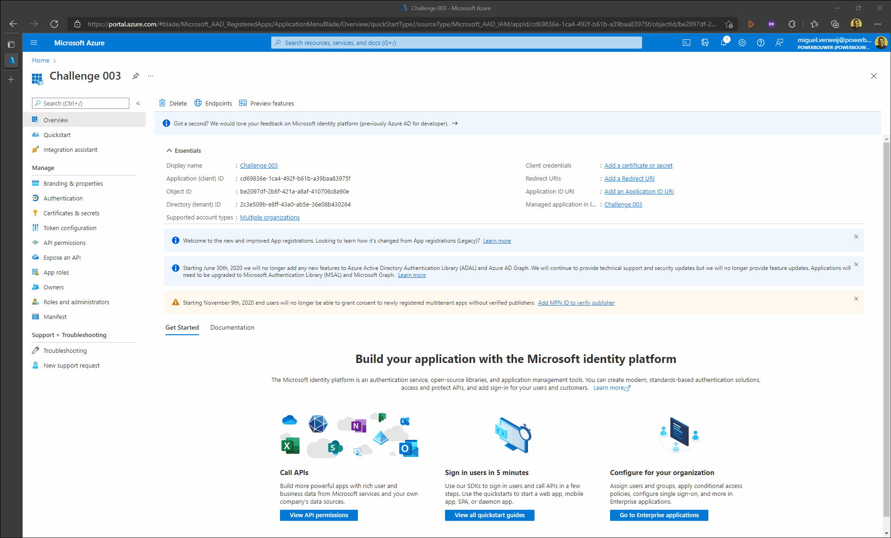
Task: Open browser favorites star icon
Action: [815, 24]
